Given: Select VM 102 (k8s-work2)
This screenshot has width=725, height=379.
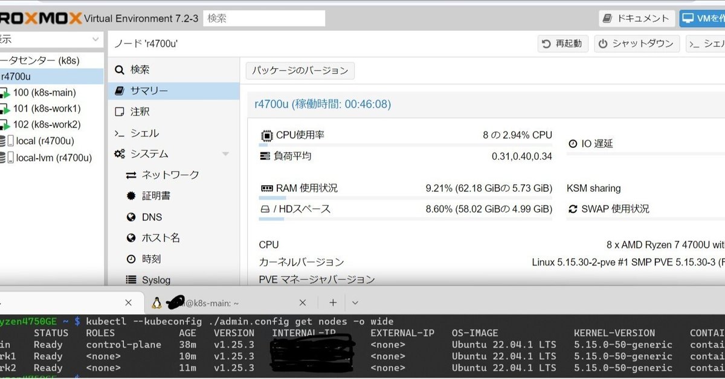Looking at the screenshot, I should click(x=47, y=124).
